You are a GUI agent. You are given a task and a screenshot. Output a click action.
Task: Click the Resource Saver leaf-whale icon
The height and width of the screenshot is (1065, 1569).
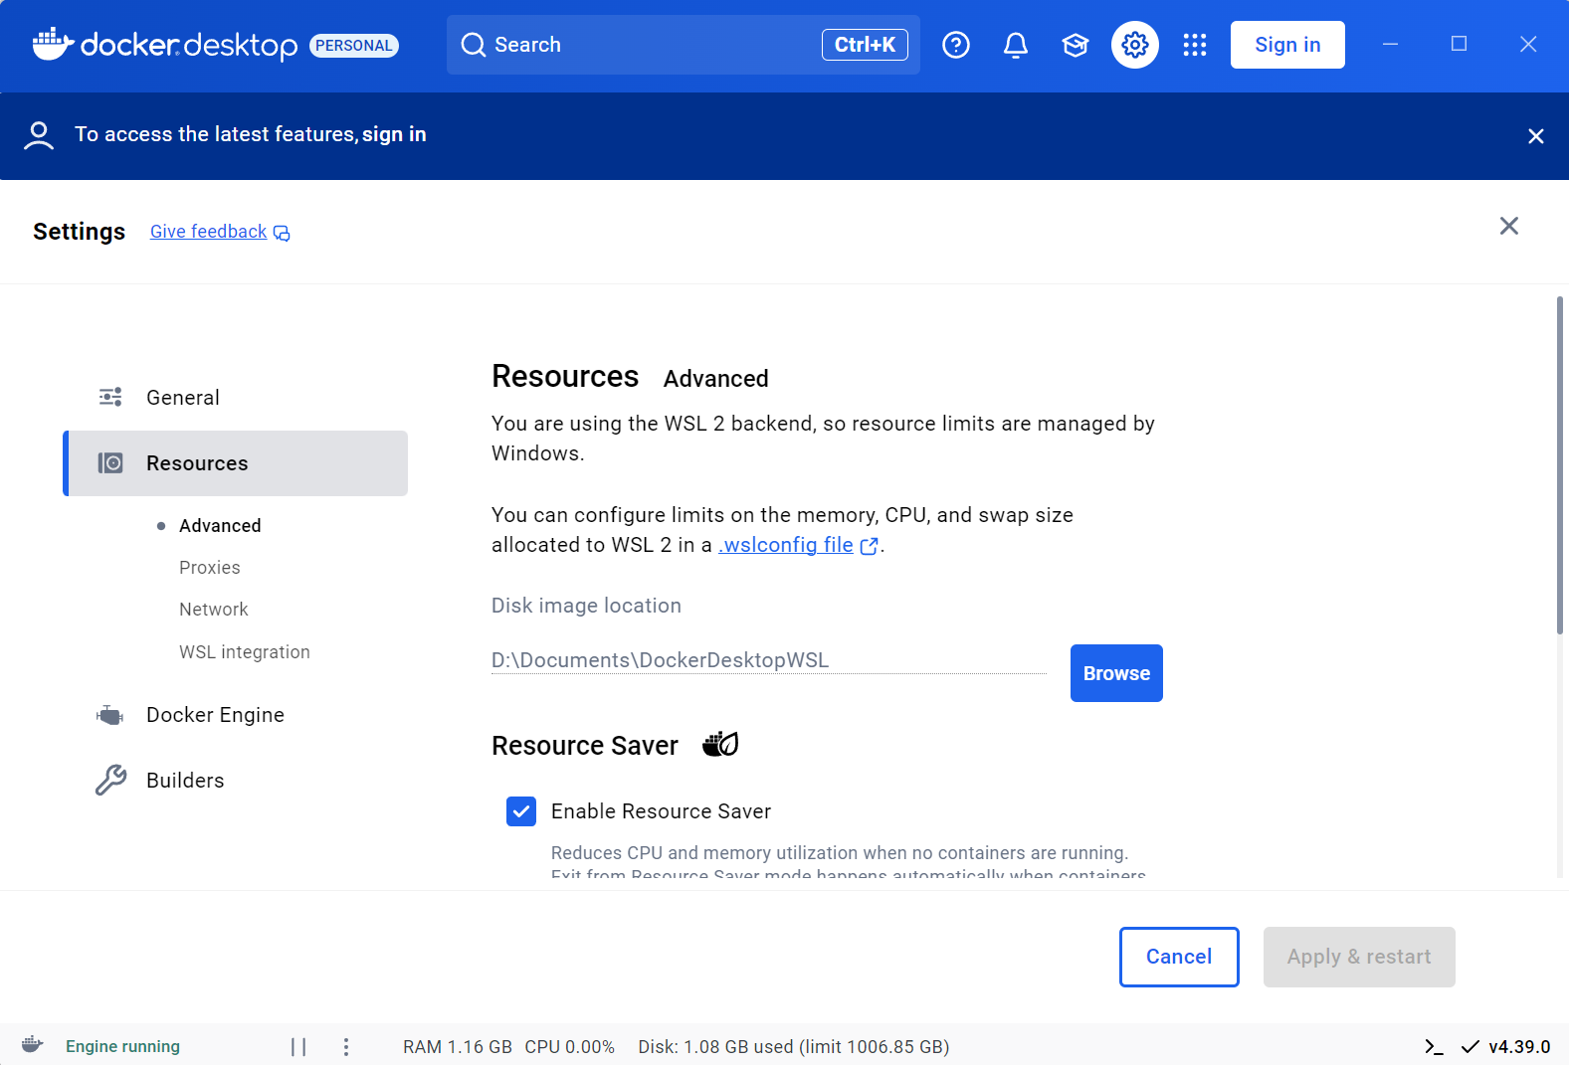click(x=720, y=744)
